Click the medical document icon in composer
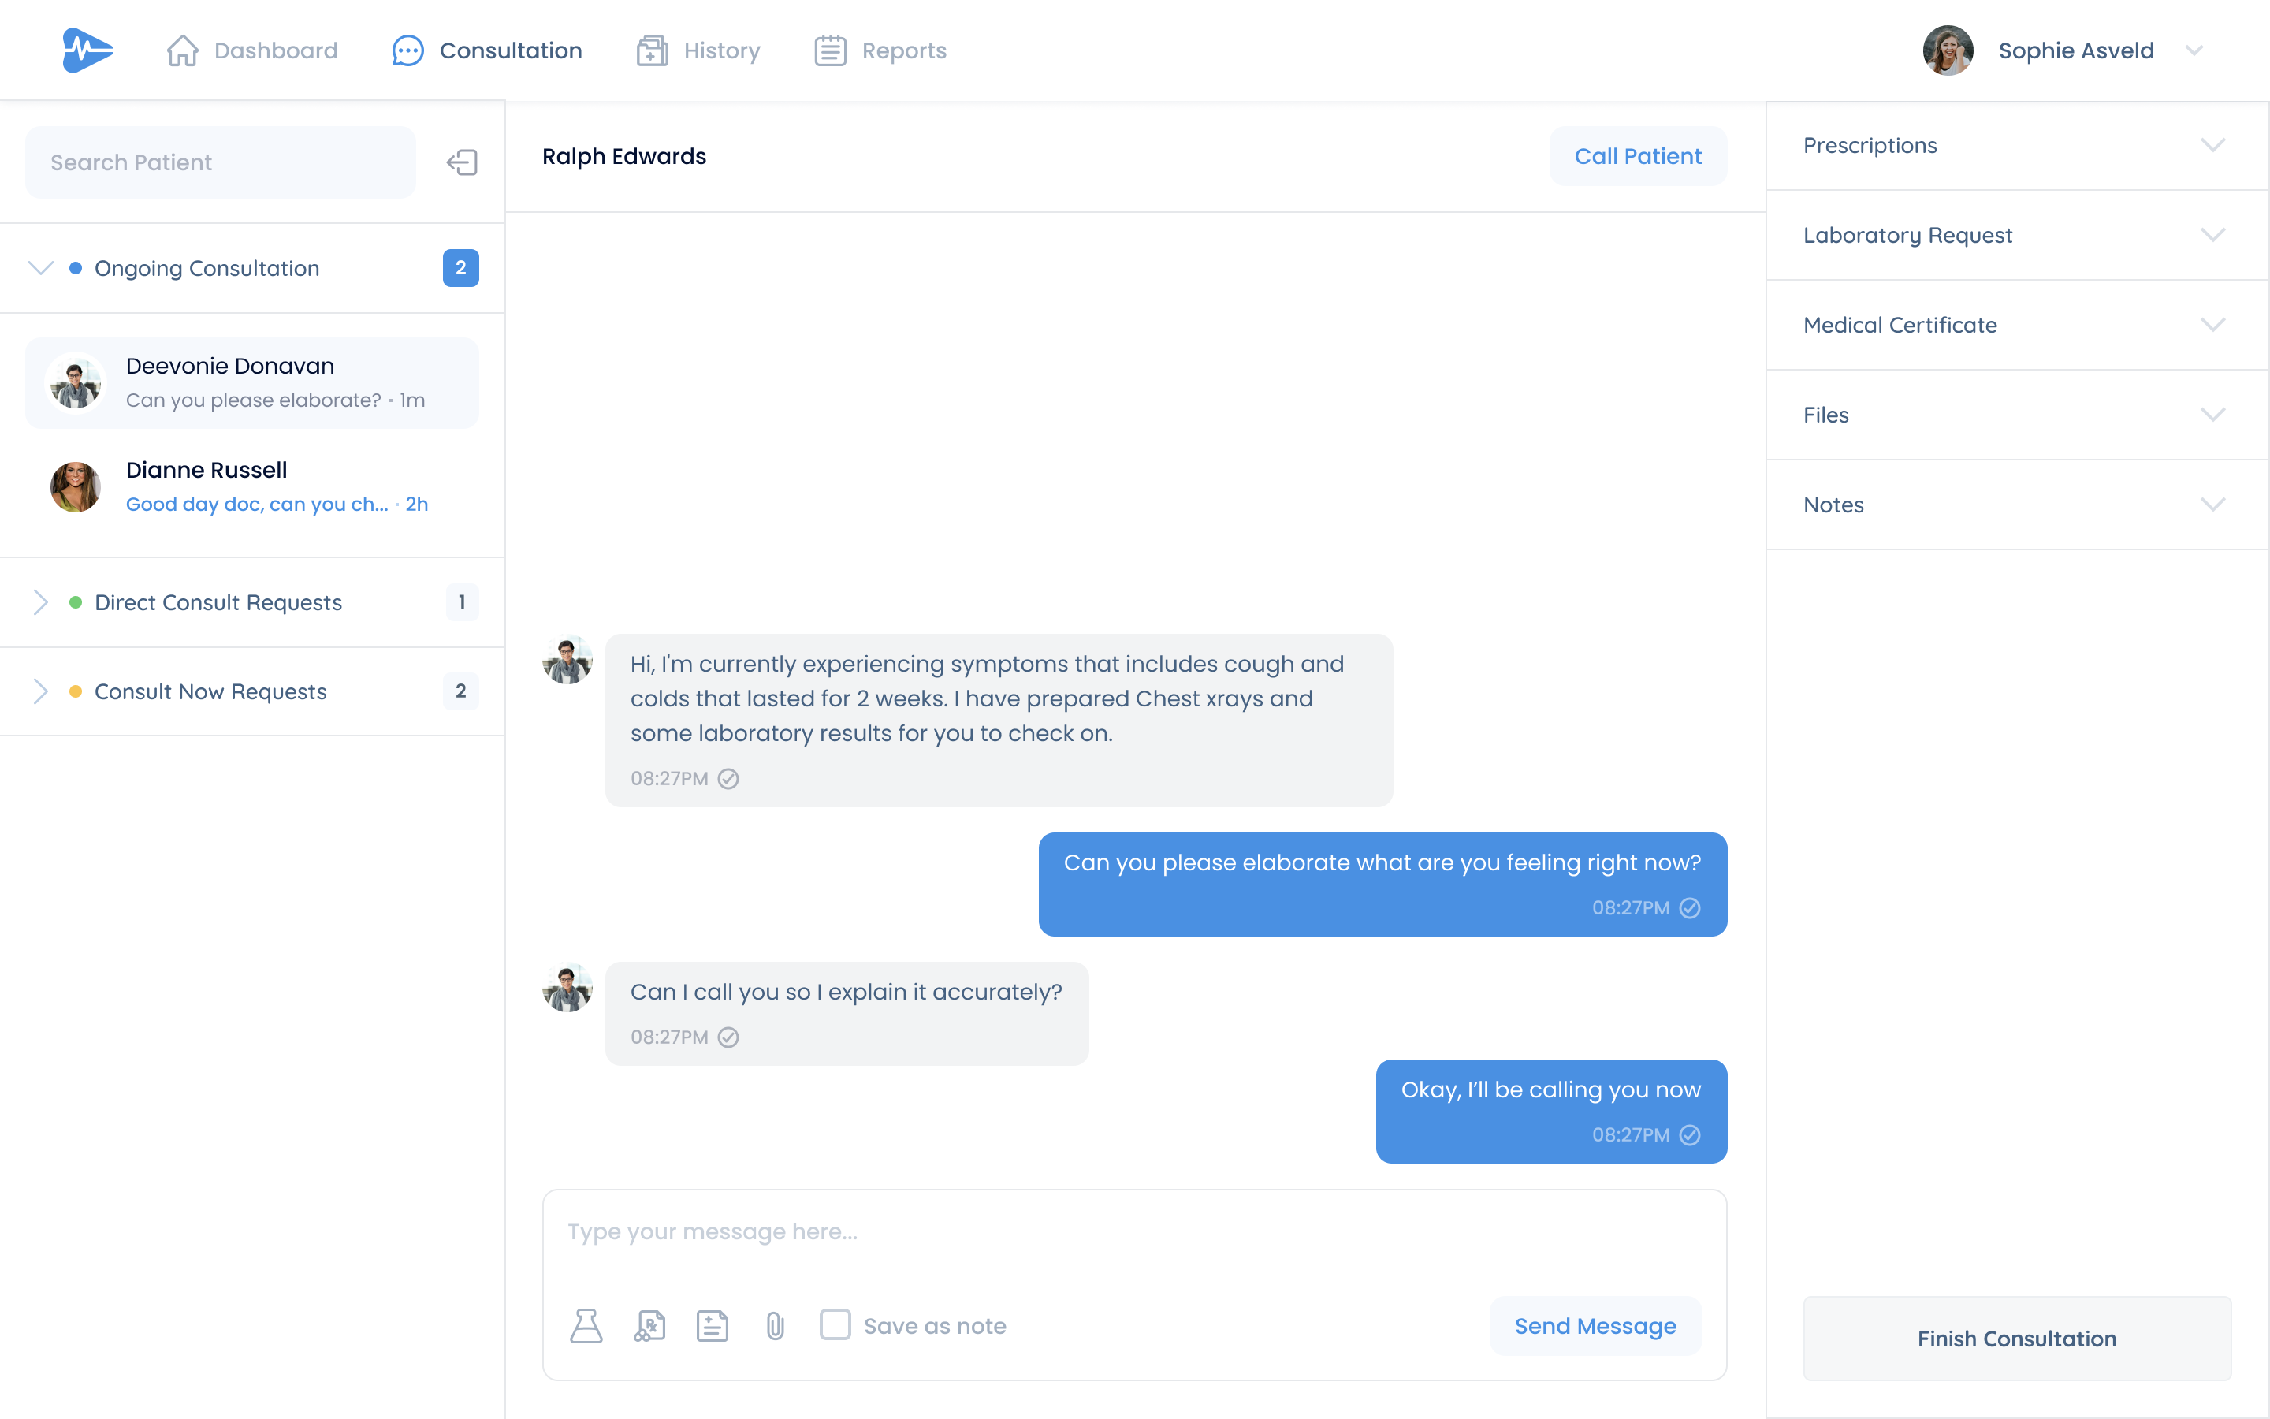The image size is (2270, 1419). (x=712, y=1325)
